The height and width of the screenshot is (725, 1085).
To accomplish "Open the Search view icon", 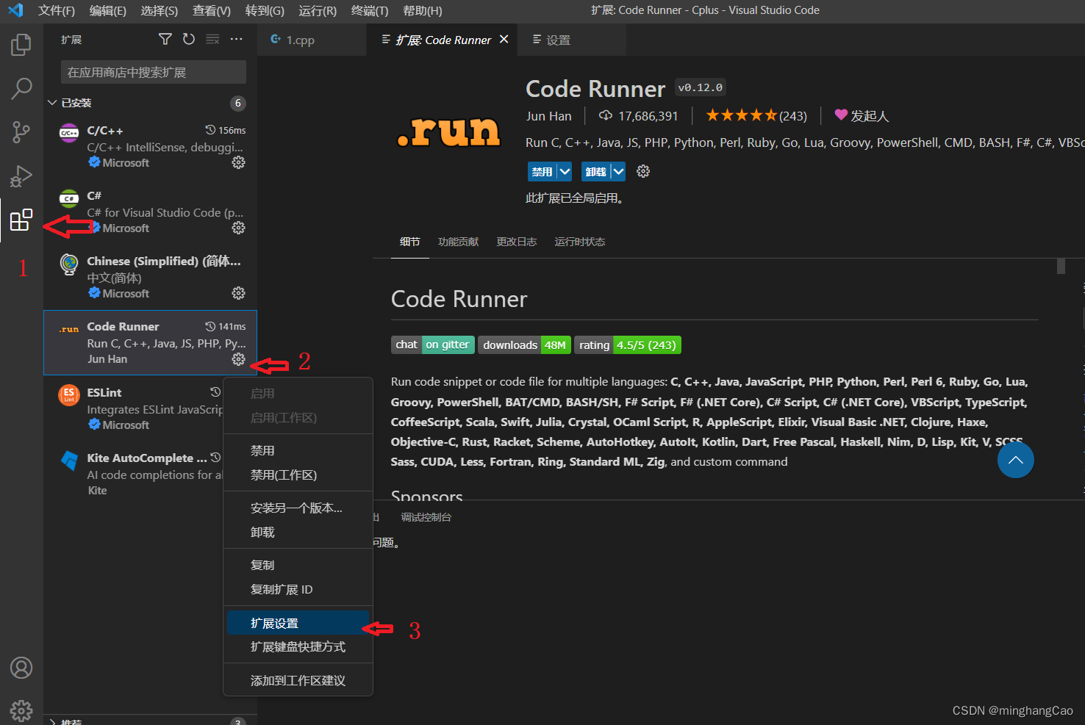I will point(21,88).
